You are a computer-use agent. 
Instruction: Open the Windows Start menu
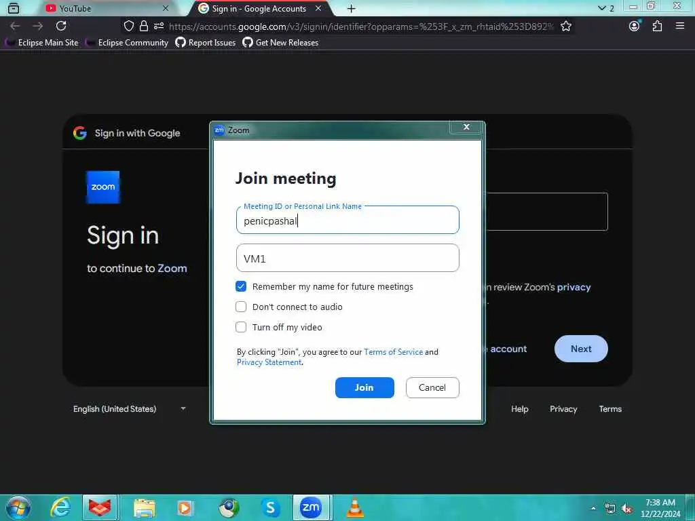point(18,507)
